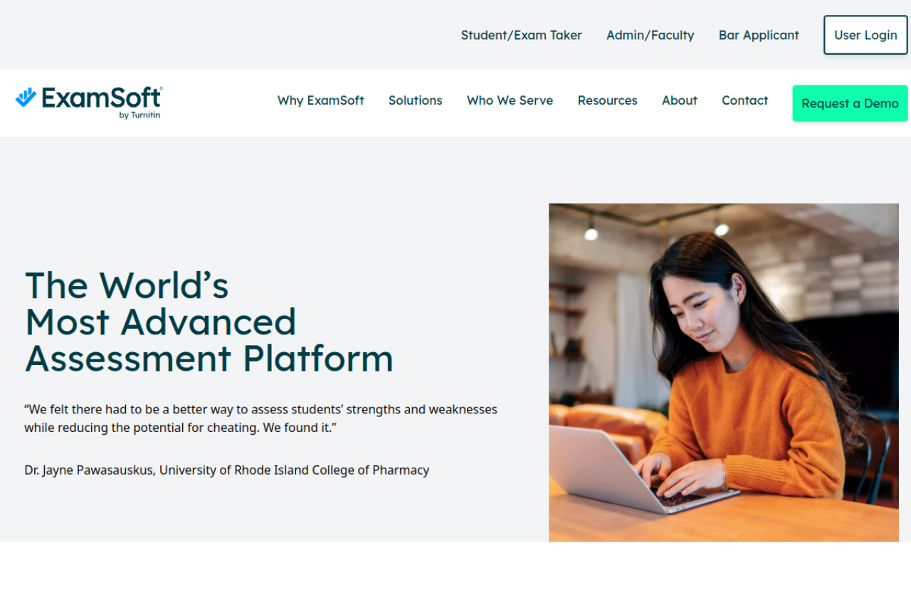This screenshot has height=607, width=911.
Task: Open the Why ExamSoft menu
Action: click(x=320, y=100)
